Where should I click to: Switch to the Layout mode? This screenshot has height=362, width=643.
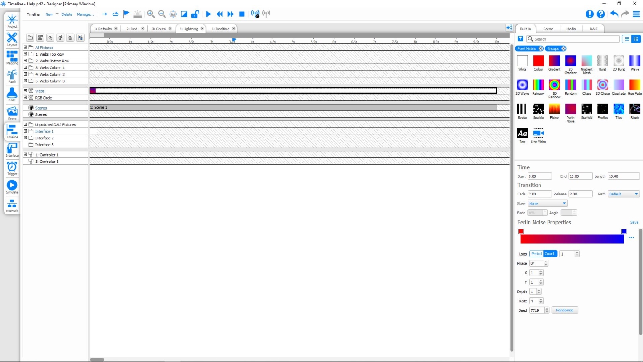tap(12, 39)
